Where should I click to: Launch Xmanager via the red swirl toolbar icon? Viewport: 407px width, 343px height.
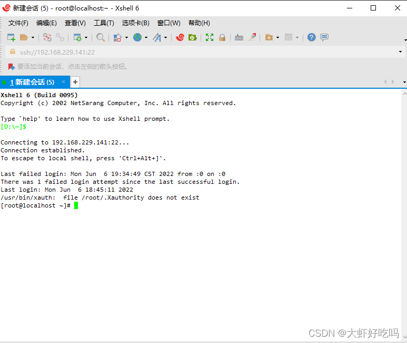[180, 37]
